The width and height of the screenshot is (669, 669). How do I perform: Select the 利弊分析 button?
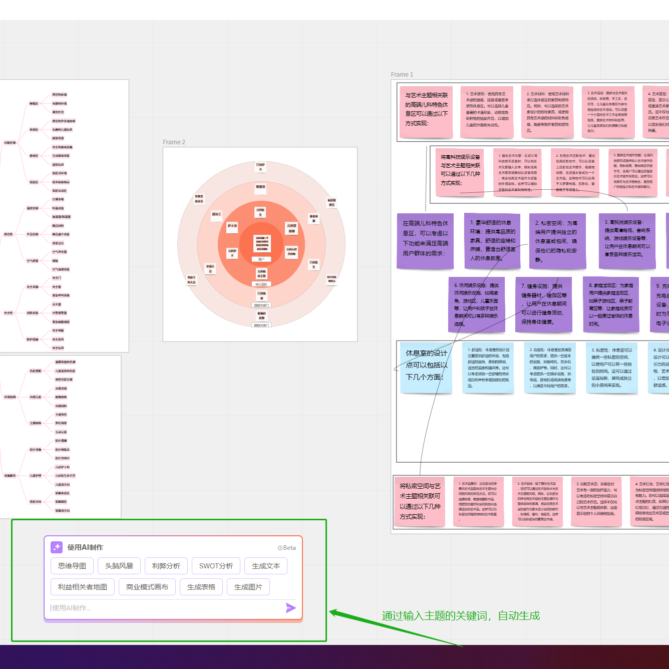coord(166,566)
